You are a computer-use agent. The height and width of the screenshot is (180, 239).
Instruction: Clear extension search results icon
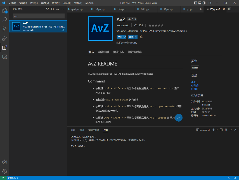pyautogui.click(x=58, y=9)
